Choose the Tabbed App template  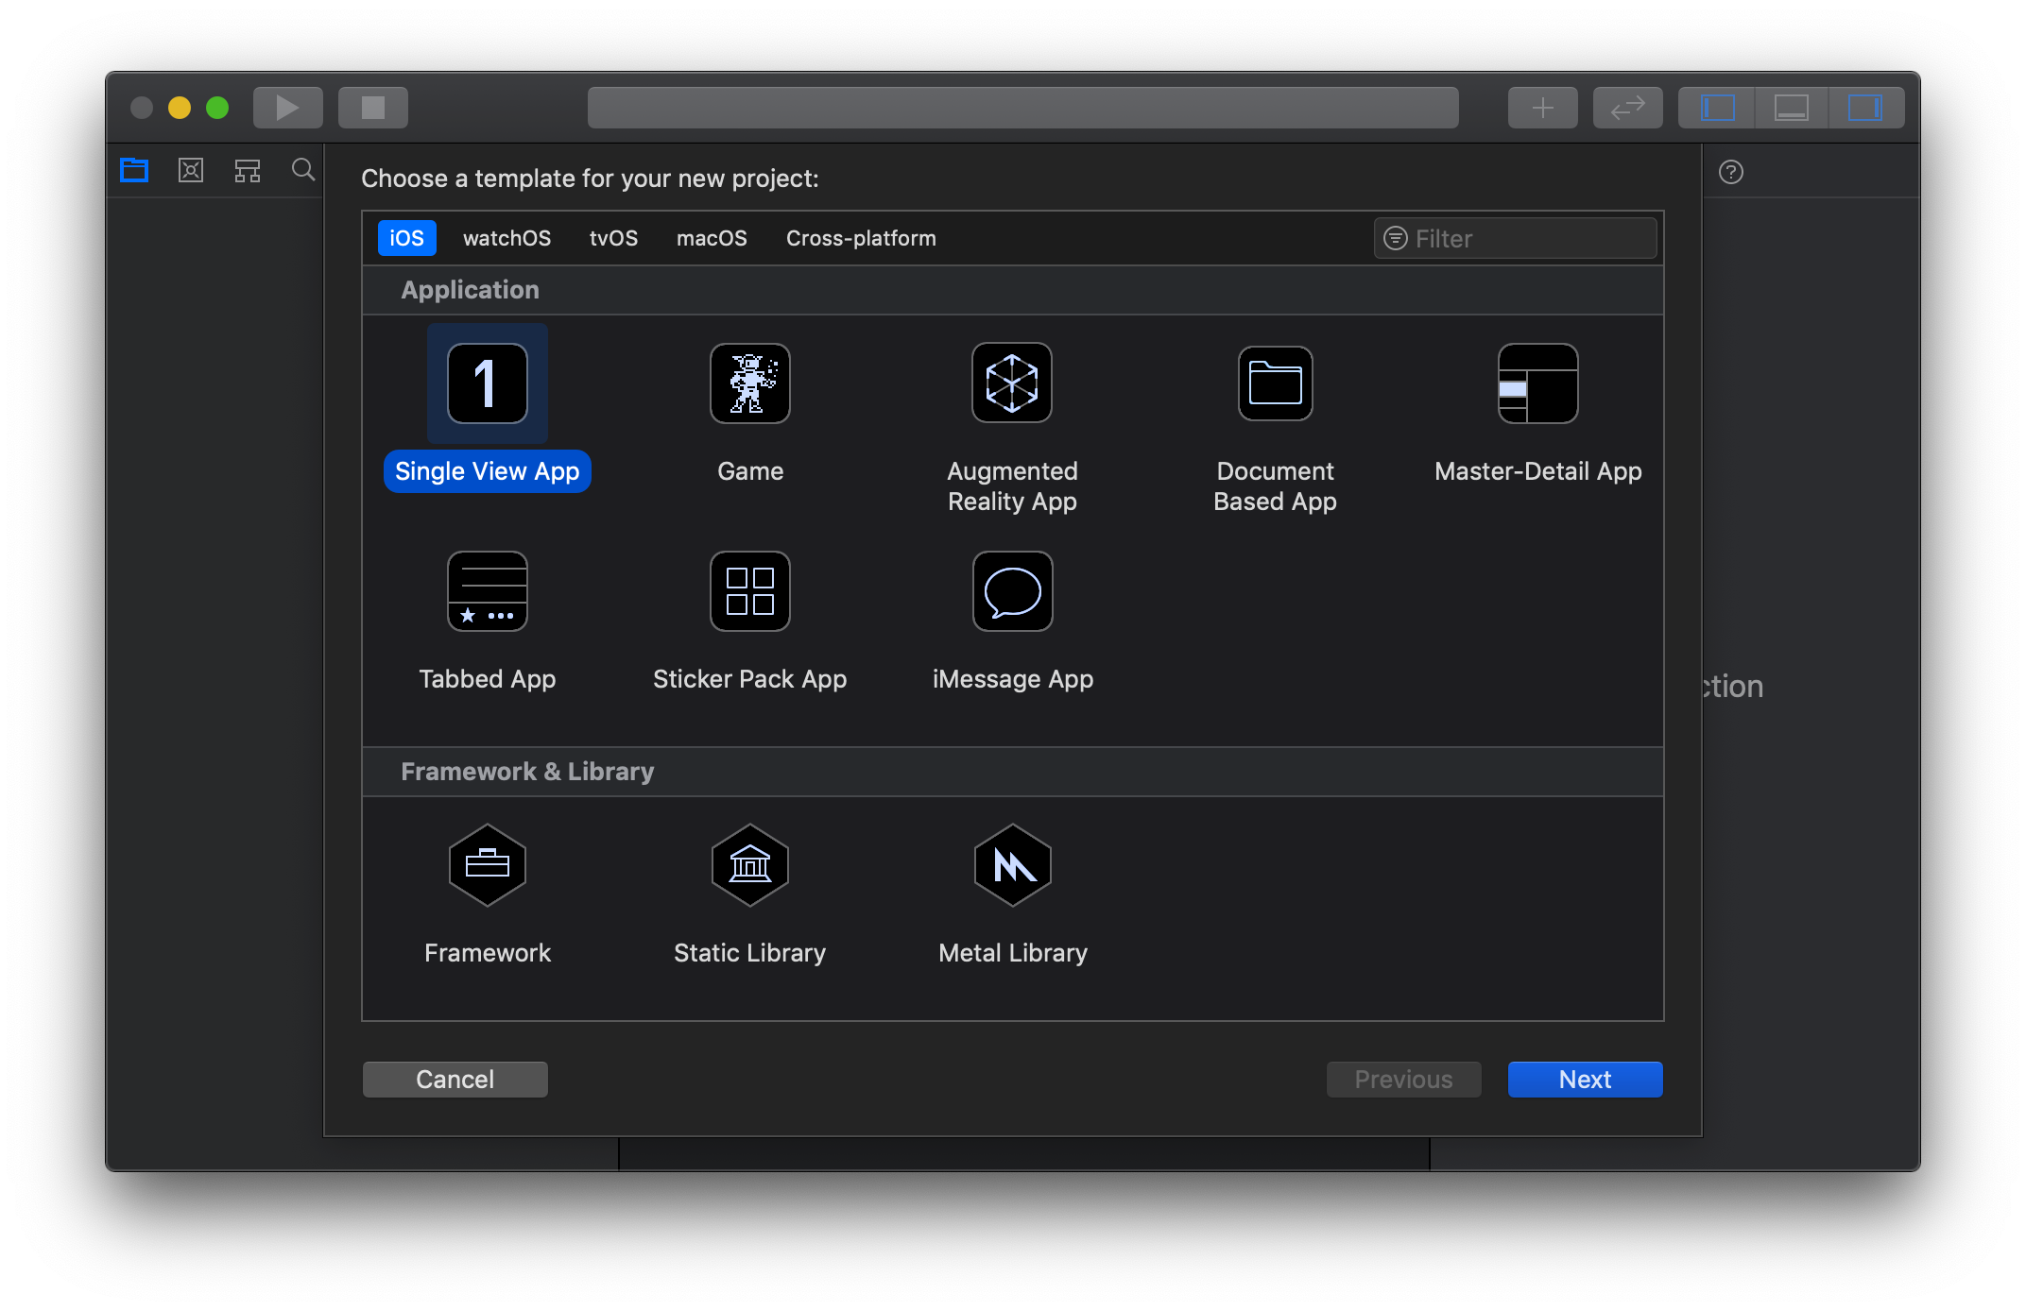(487, 591)
